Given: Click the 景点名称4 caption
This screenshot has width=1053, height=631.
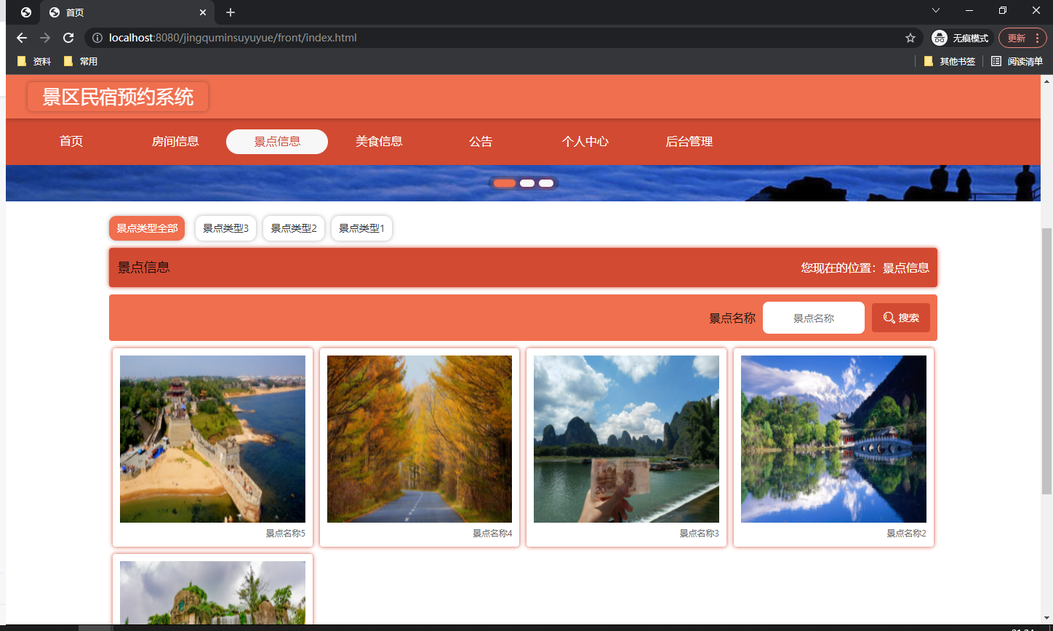Looking at the screenshot, I should pyautogui.click(x=492, y=534).
